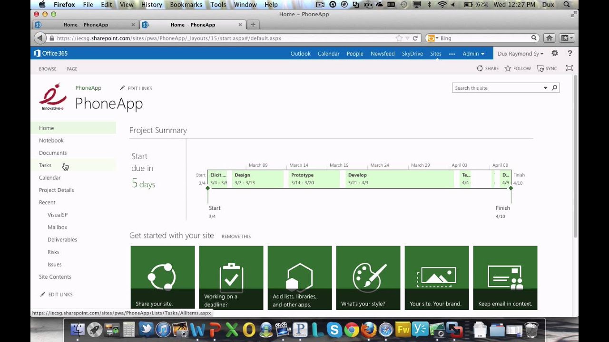609x342 pixels.
Task: Open the bookmarks menu button dropdown
Action: pyautogui.click(x=567, y=38)
